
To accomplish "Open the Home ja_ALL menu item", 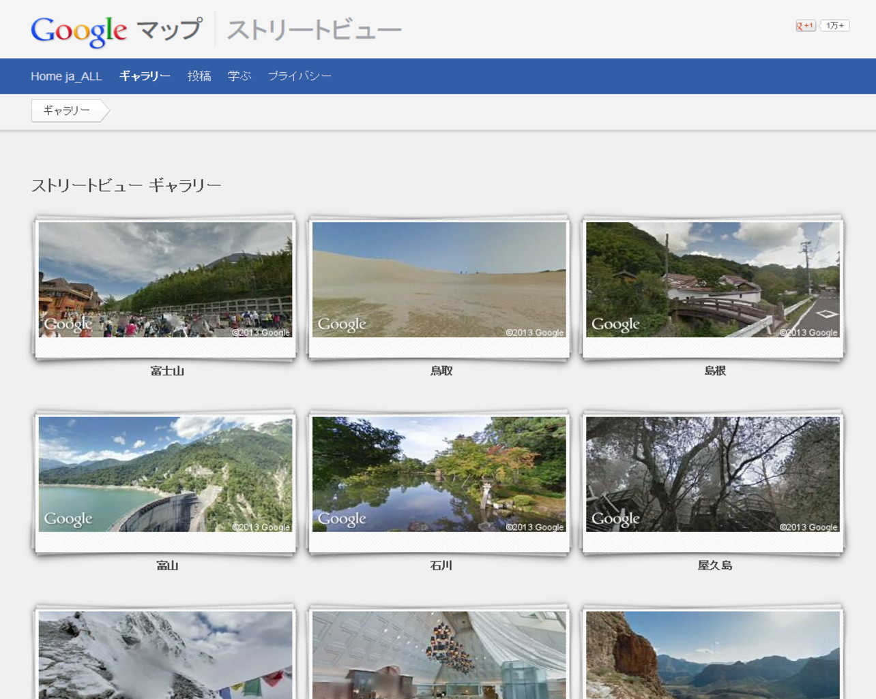I will (x=66, y=76).
